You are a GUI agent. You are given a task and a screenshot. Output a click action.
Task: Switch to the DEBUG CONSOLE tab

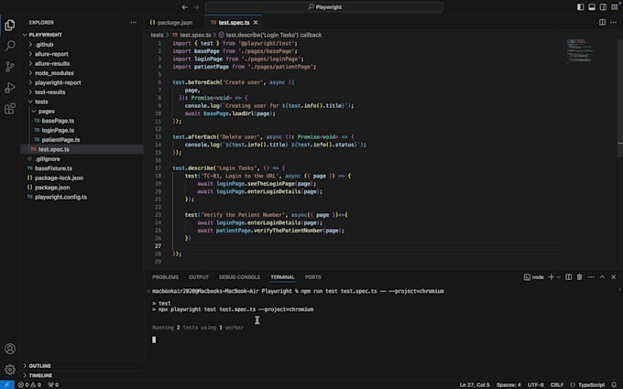(x=240, y=277)
